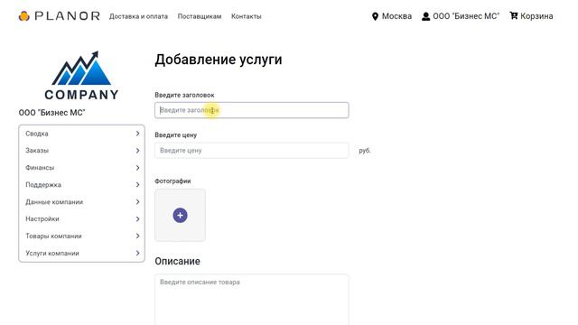The height and width of the screenshot is (325, 578).
Task: Open Заказы in the sidebar menu
Action: point(81,151)
